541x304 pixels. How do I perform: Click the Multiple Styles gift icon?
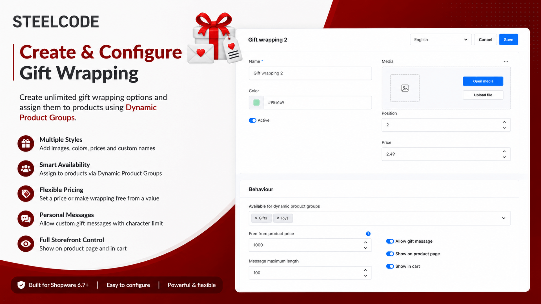click(x=26, y=144)
